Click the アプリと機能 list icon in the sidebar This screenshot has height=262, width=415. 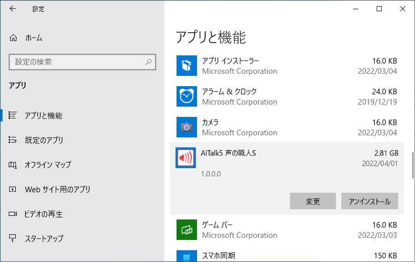pyautogui.click(x=12, y=115)
